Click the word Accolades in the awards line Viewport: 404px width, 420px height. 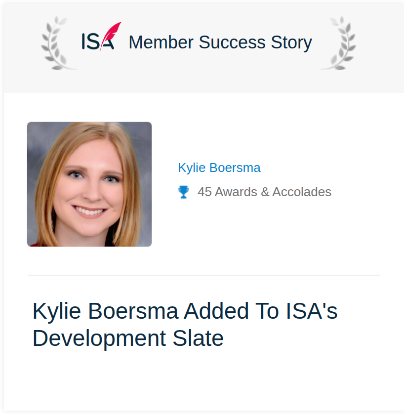pyautogui.click(x=302, y=192)
